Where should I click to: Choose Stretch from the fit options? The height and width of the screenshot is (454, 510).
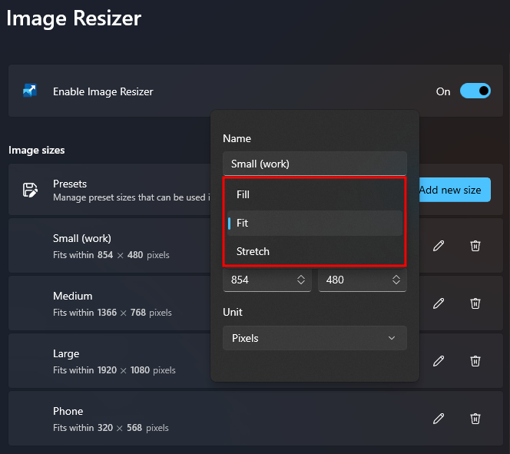click(x=314, y=252)
